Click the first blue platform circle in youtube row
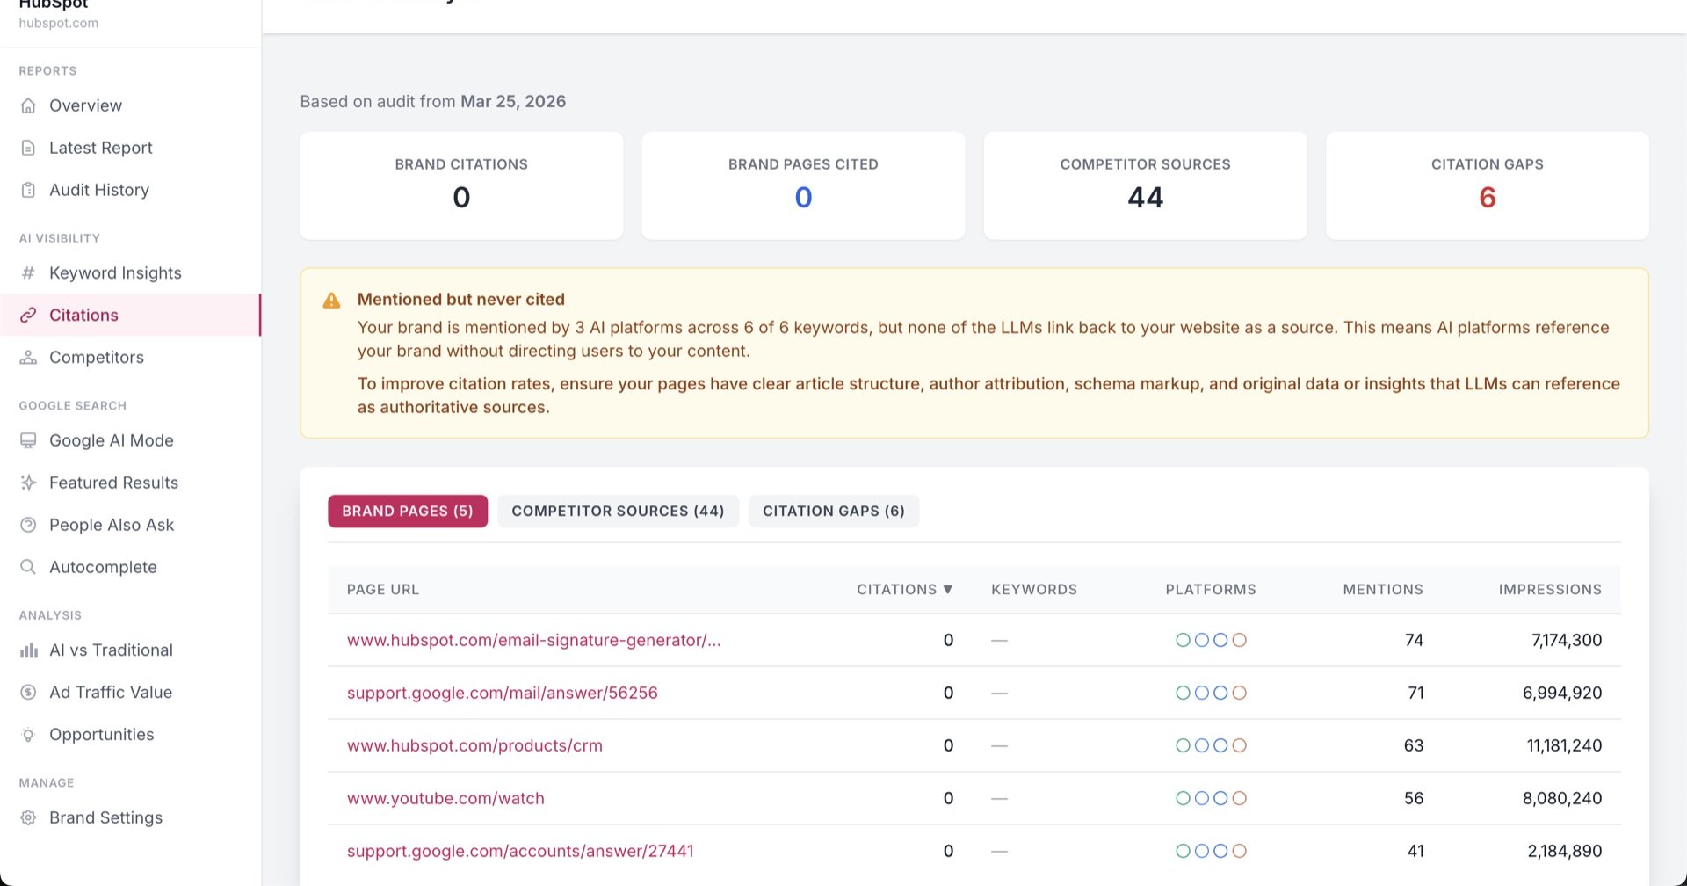The width and height of the screenshot is (1687, 886). click(x=1202, y=798)
